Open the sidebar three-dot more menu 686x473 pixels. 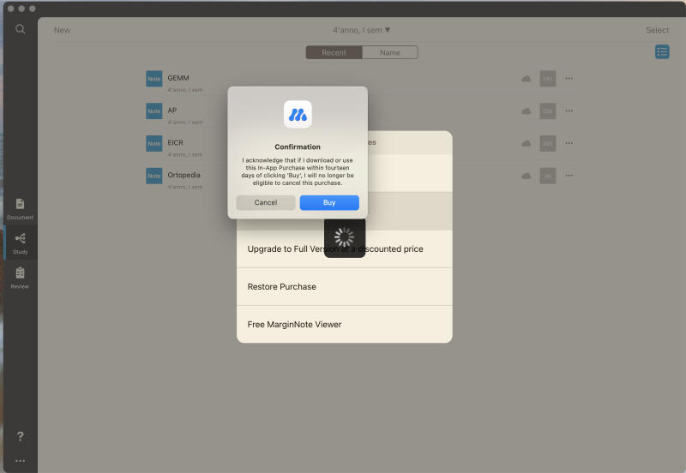coord(21,461)
